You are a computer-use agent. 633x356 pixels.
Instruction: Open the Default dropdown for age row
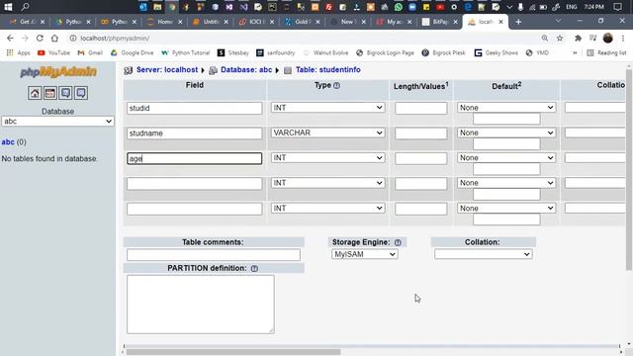[x=506, y=158]
